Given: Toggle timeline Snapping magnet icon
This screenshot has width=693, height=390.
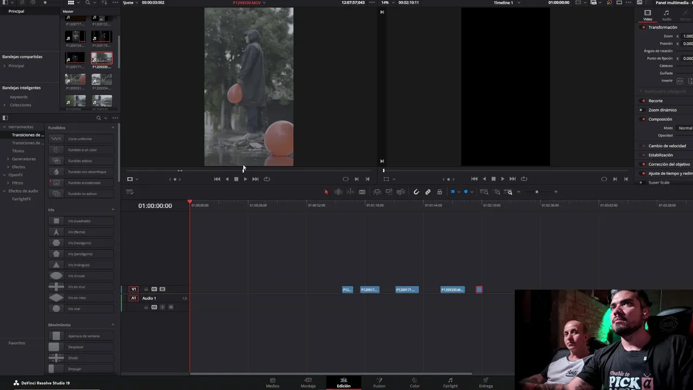Looking at the screenshot, I should pos(416,192).
